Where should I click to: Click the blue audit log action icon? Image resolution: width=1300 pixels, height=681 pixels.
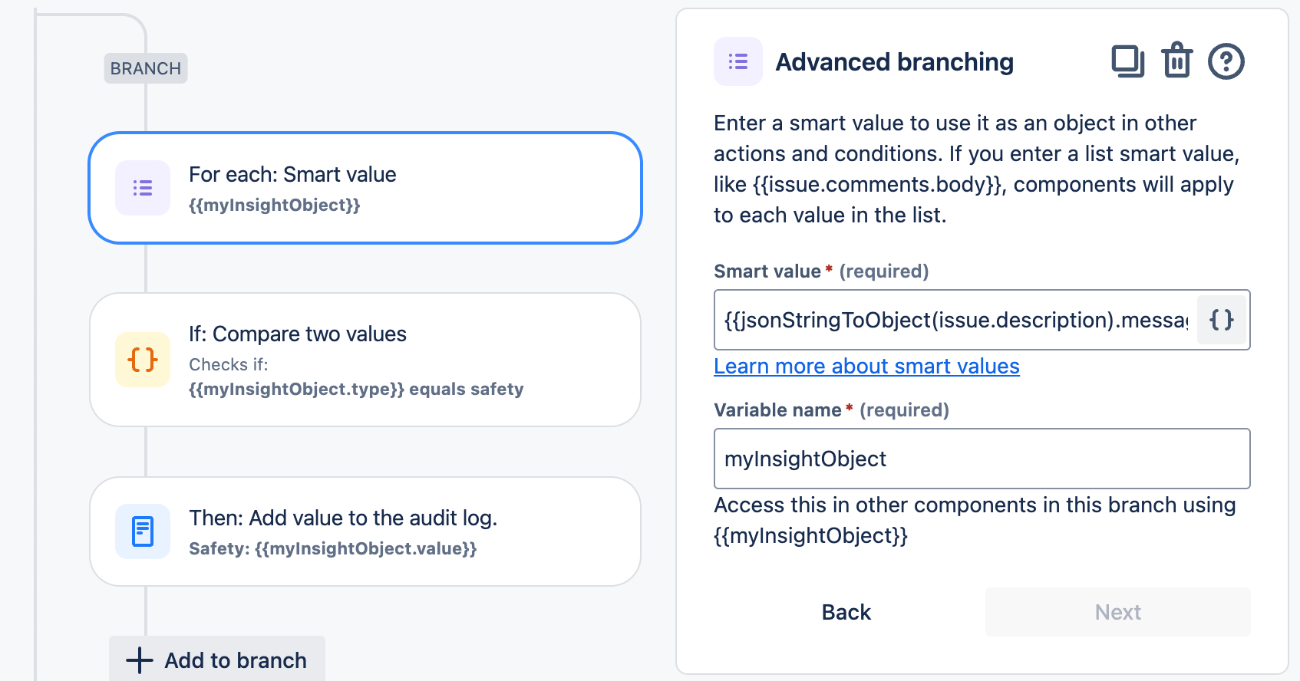(x=143, y=531)
